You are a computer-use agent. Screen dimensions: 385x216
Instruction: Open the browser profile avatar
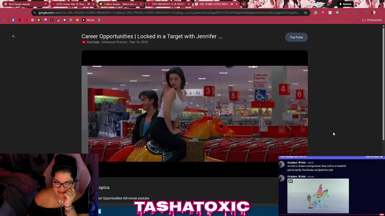tap(373, 13)
